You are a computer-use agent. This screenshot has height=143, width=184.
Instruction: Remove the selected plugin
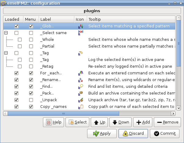[x=167, y=122]
